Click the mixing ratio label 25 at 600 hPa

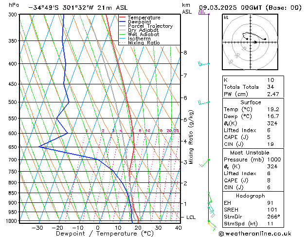pyautogui.click(x=176, y=131)
